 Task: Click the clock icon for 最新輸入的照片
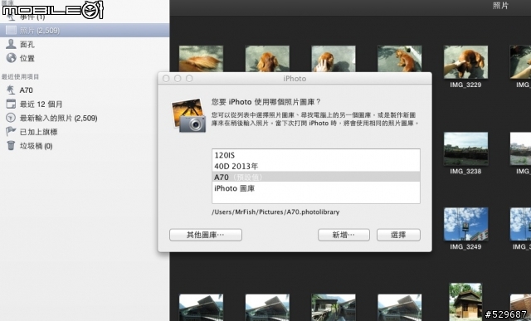coord(11,118)
